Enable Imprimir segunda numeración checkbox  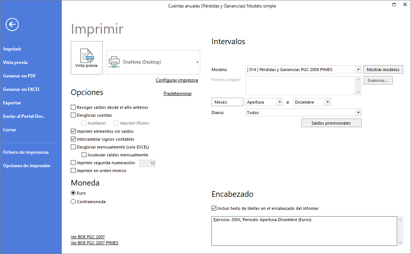coord(73,163)
